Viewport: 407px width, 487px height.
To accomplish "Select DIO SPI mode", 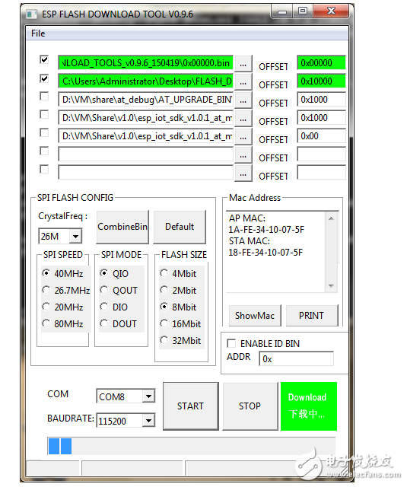I will point(114,307).
